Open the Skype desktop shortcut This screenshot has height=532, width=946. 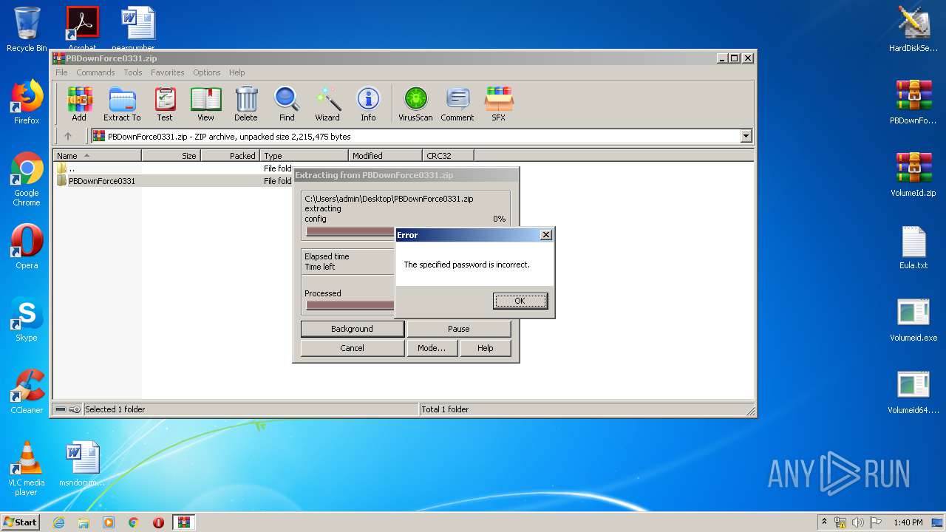tap(27, 319)
